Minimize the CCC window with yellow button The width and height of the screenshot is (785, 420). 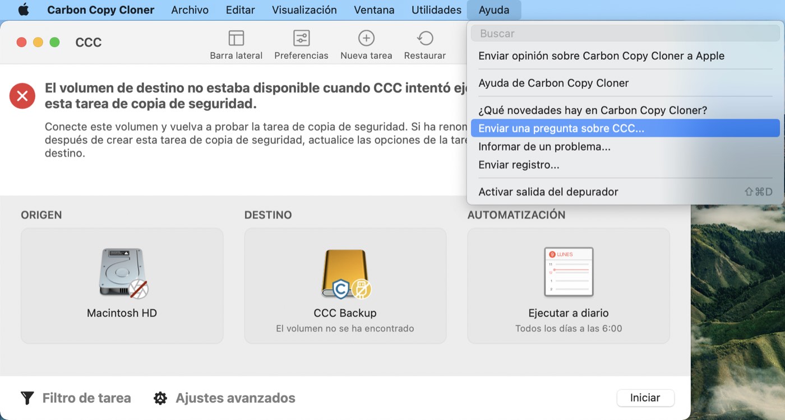(38, 42)
